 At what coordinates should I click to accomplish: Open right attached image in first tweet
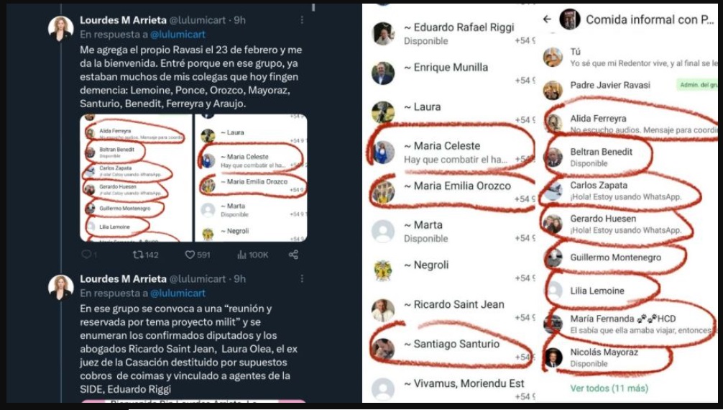[251, 178]
